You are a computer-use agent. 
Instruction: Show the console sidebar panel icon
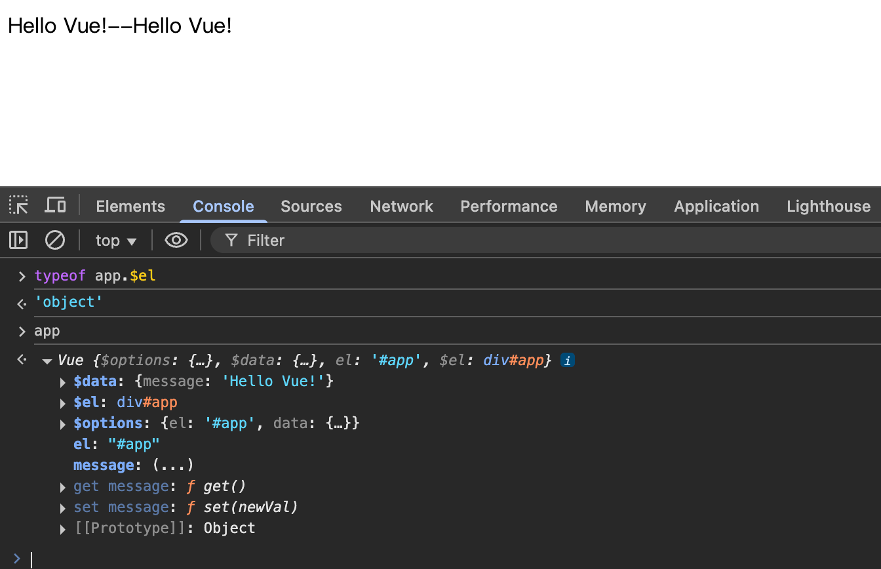[x=18, y=241]
